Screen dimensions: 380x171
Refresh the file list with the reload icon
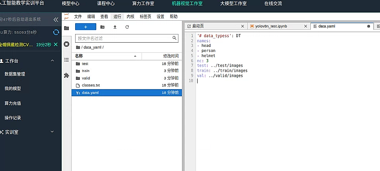pos(127,27)
